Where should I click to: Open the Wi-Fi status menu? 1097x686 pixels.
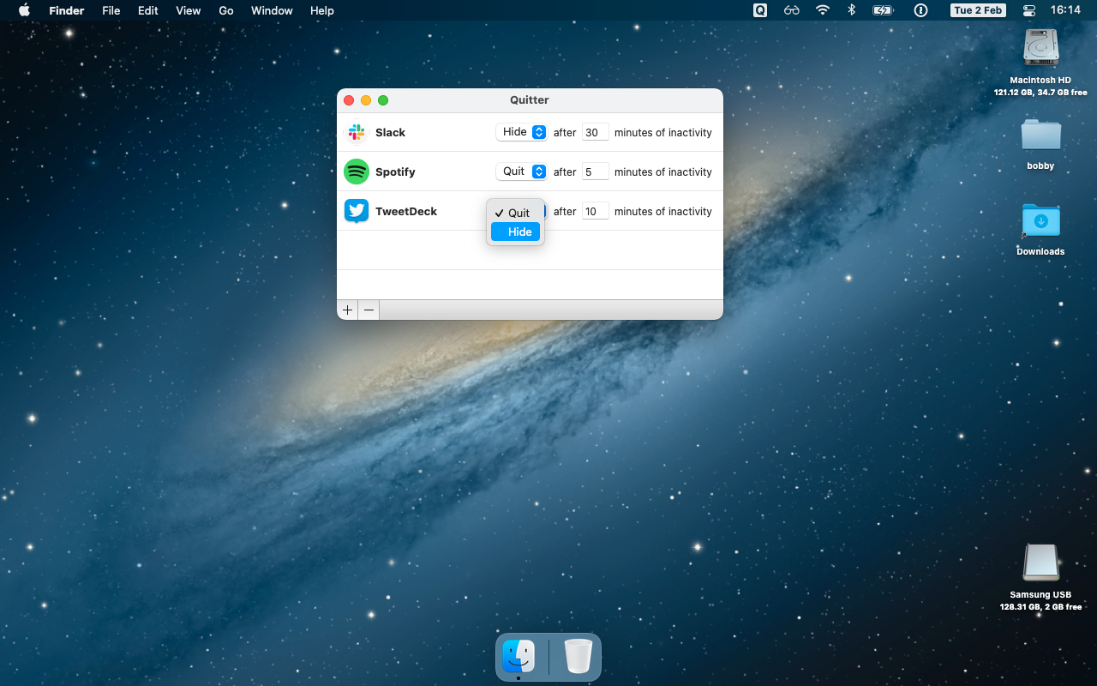point(823,10)
